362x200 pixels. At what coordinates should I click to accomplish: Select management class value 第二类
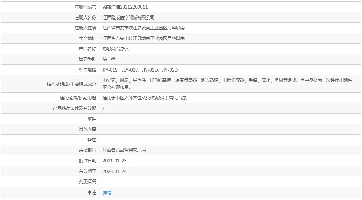point(109,59)
